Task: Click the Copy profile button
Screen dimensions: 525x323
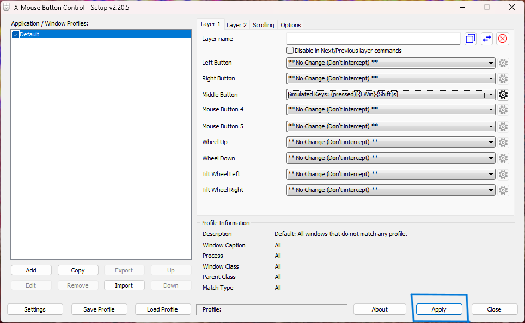Action: pyautogui.click(x=78, y=270)
